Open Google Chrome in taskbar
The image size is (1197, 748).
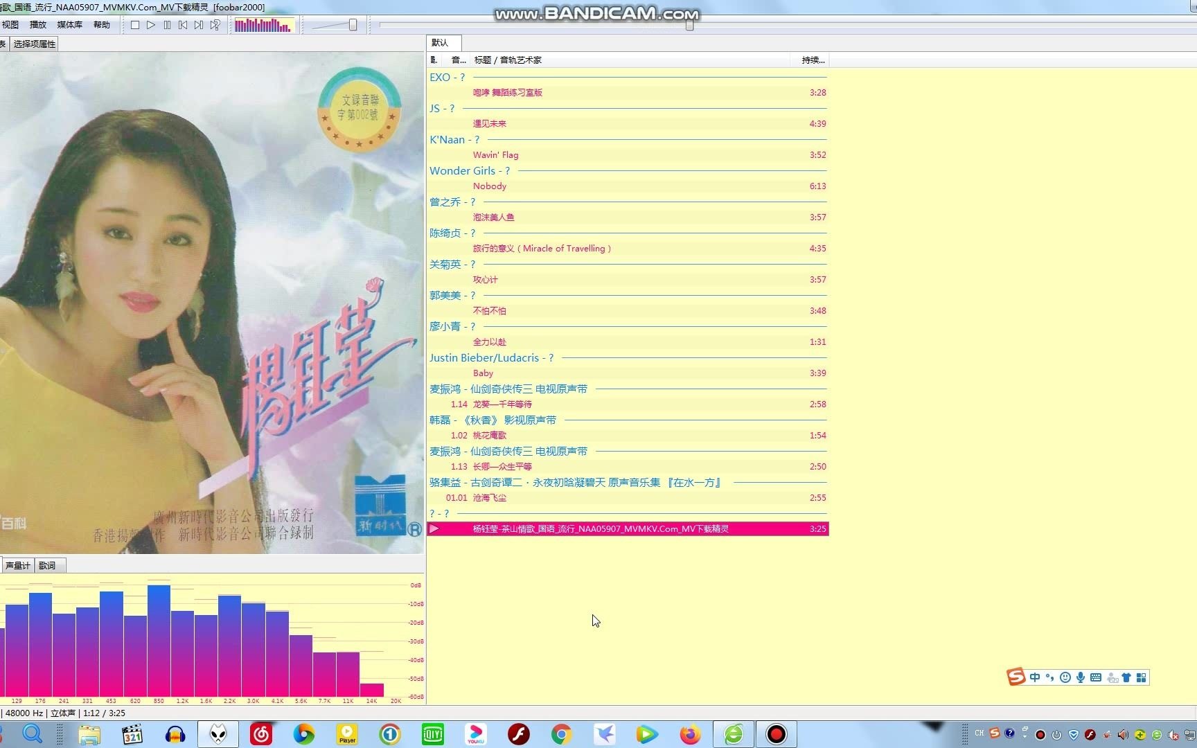click(x=562, y=734)
